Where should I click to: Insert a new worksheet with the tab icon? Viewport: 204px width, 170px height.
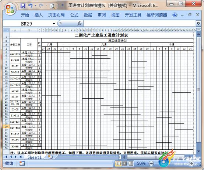(50, 157)
